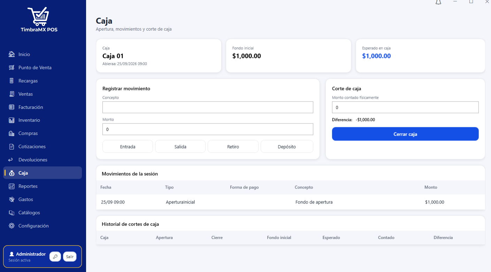The height and width of the screenshot is (272, 491).
Task: Click the Compras icon in sidebar
Action: (x=11, y=133)
